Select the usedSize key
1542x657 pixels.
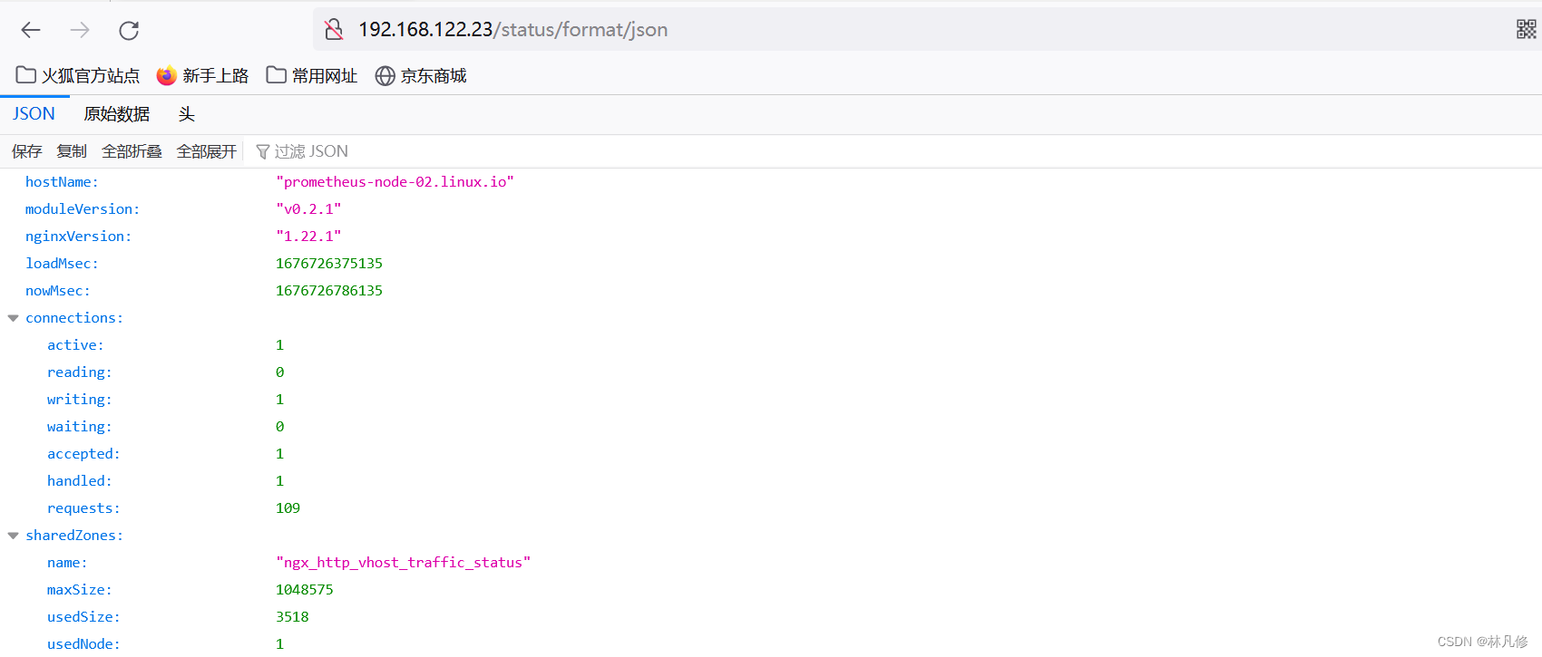tap(83, 617)
